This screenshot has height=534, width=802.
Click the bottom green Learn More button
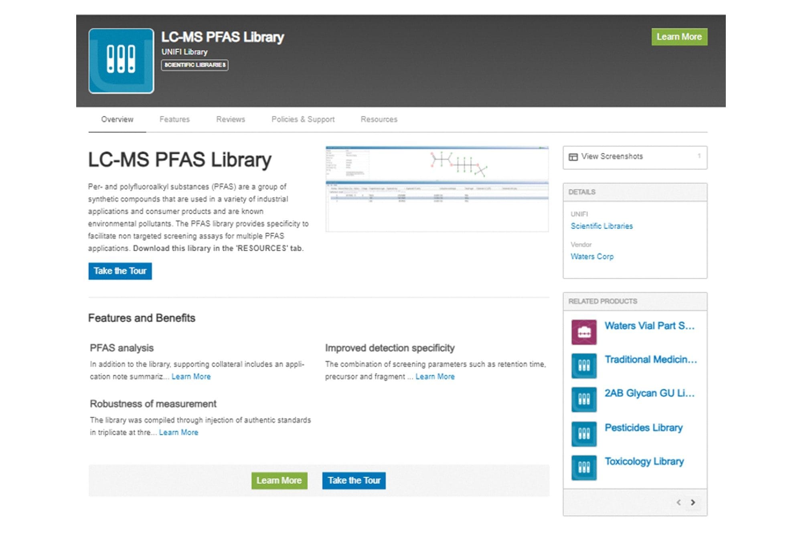[279, 480]
